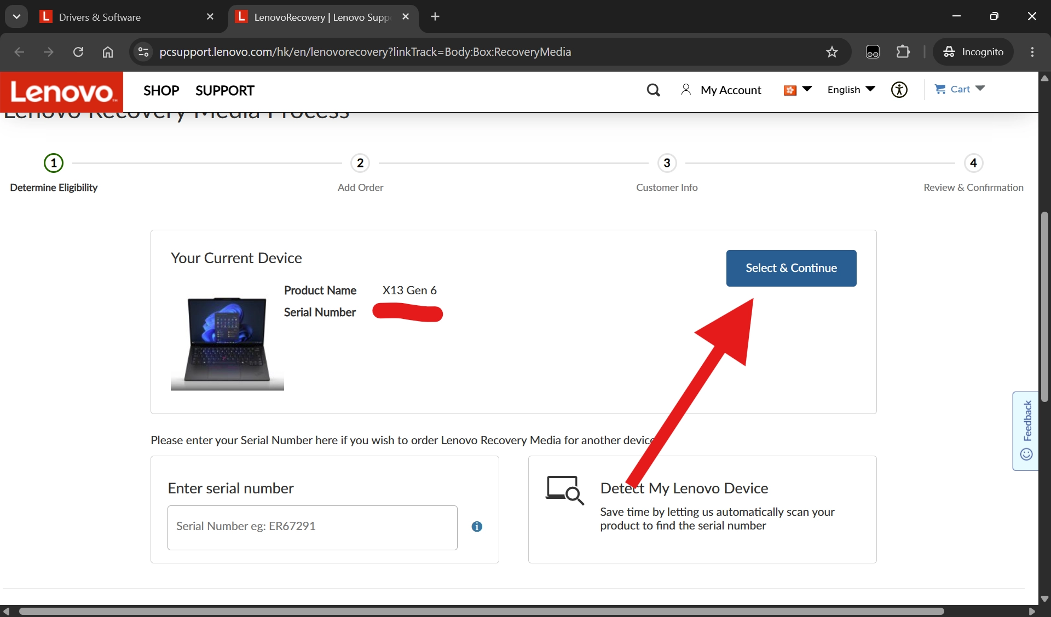Screen dimensions: 1051x617
Task: Open the SHOP menu
Action: (x=161, y=91)
